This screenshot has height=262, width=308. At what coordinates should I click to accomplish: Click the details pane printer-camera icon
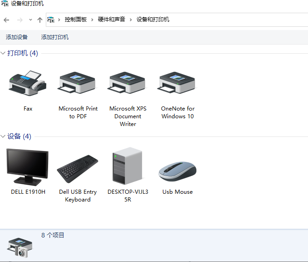[20, 247]
